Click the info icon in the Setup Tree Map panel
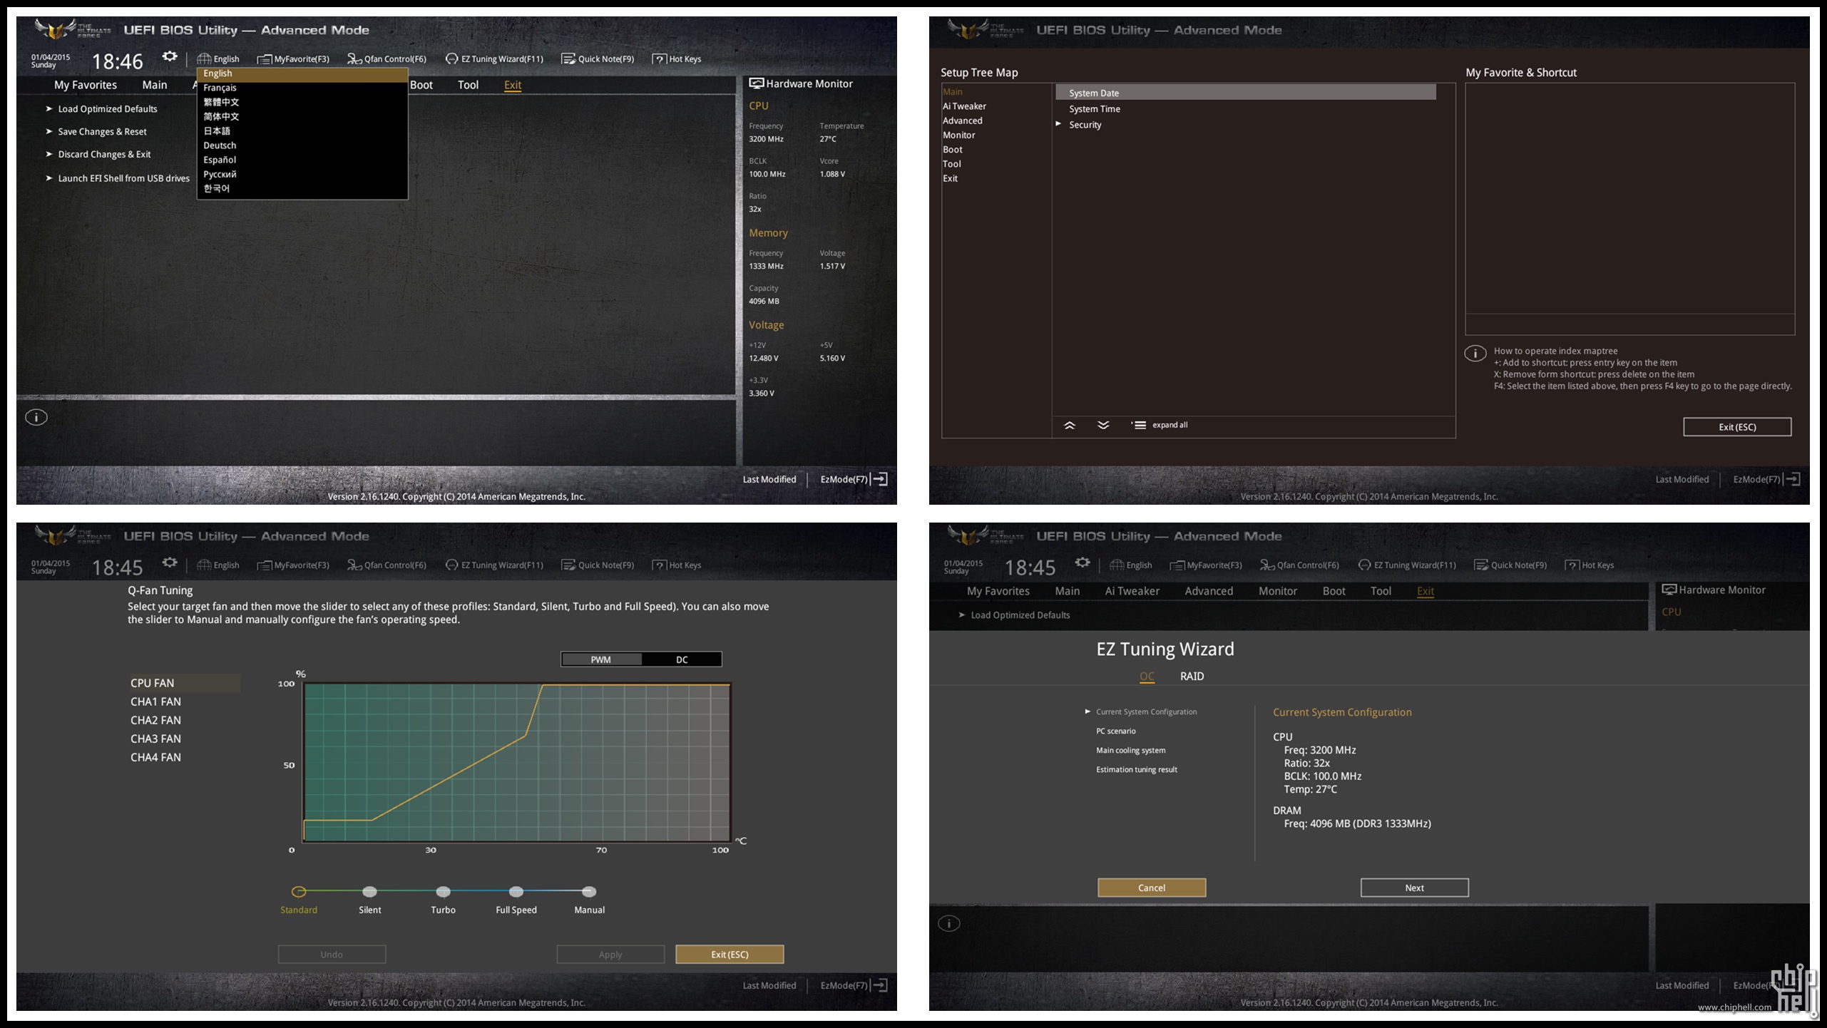 [x=1475, y=354]
